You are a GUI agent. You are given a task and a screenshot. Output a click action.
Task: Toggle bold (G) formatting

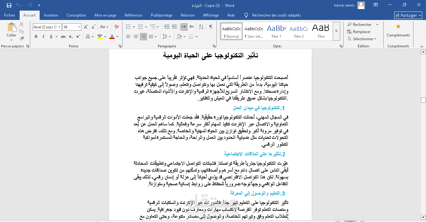coord(36,36)
